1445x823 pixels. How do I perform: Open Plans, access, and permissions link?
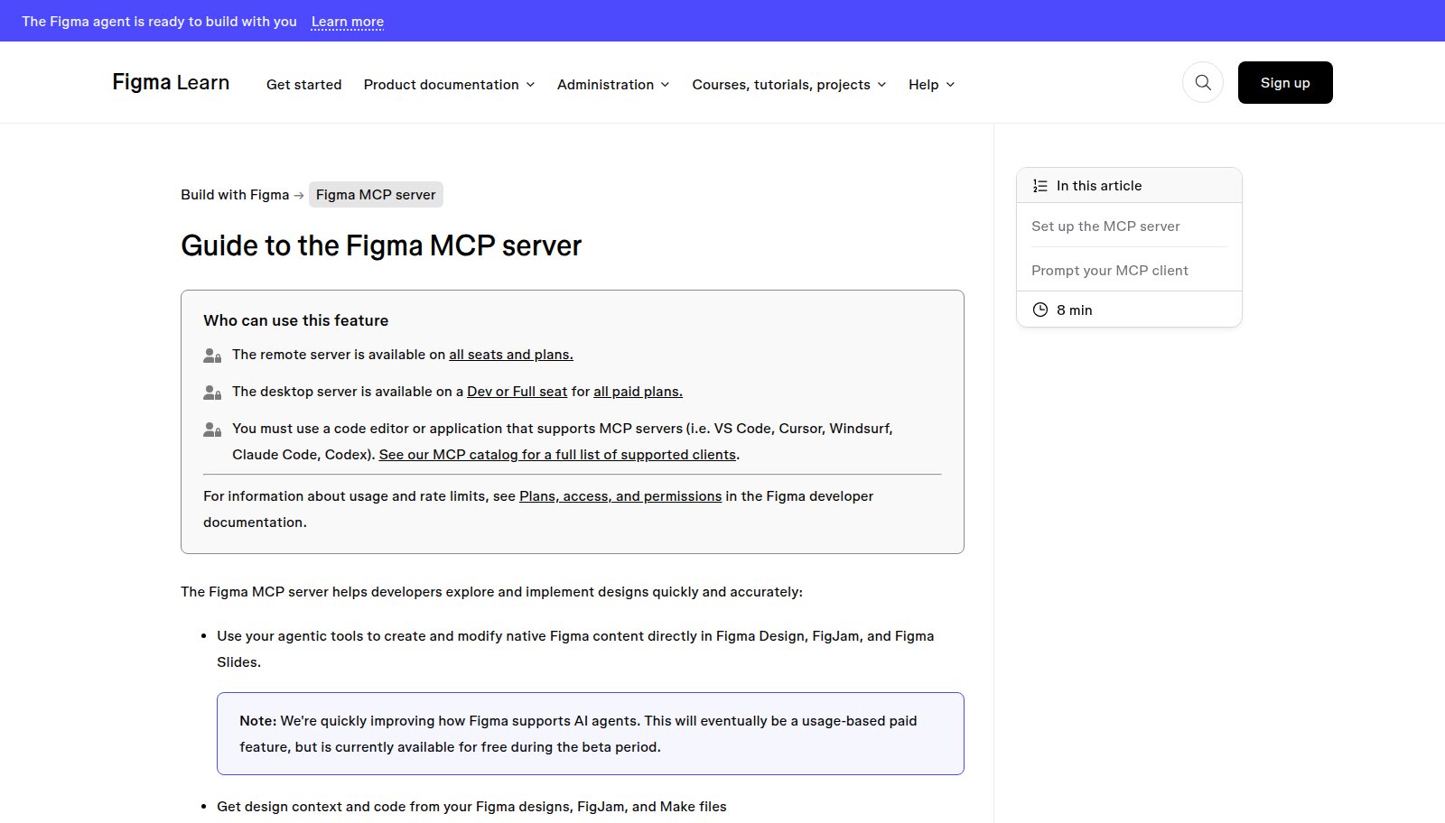(620, 496)
